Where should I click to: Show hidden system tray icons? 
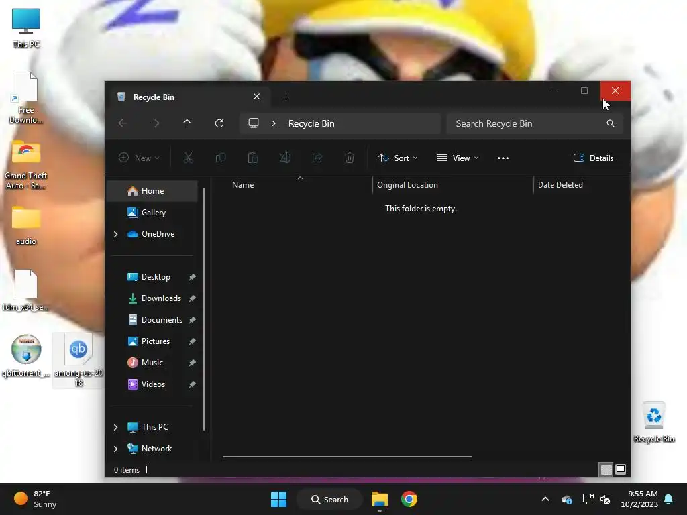[x=545, y=499]
